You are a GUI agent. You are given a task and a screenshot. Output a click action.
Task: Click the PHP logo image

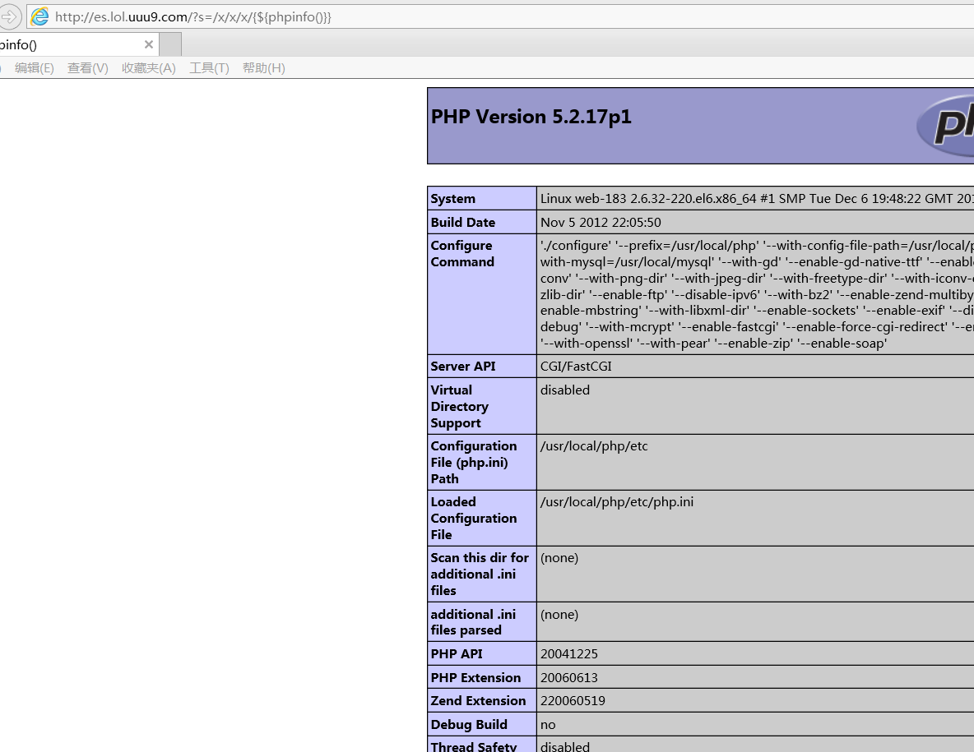point(945,125)
